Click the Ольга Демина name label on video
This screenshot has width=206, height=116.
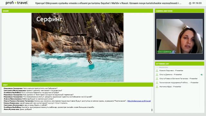[x=164, y=52]
